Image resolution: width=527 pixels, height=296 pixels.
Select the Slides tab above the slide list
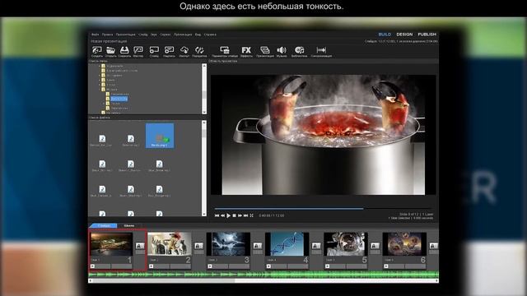(x=104, y=225)
